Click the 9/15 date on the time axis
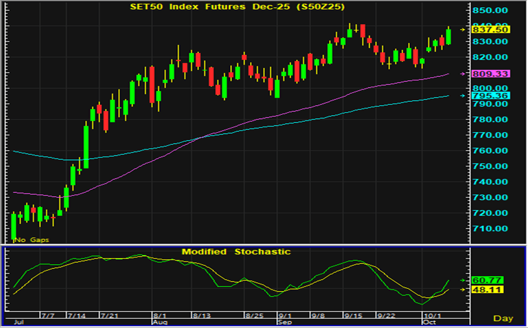 coord(353,315)
